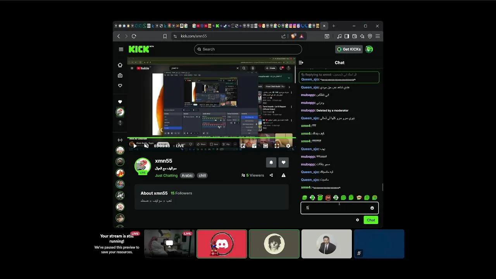Go back in the browser

coord(119,36)
